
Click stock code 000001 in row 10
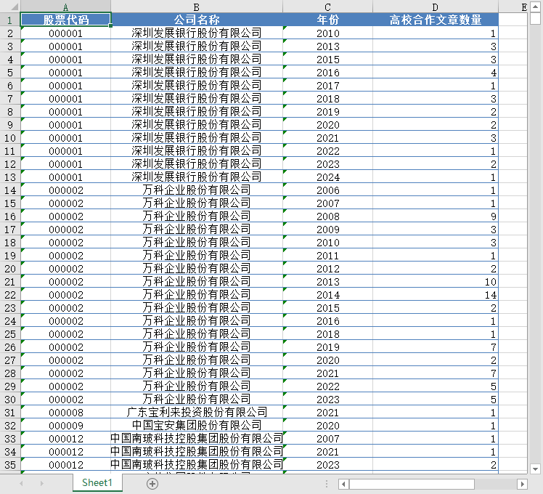[66, 138]
